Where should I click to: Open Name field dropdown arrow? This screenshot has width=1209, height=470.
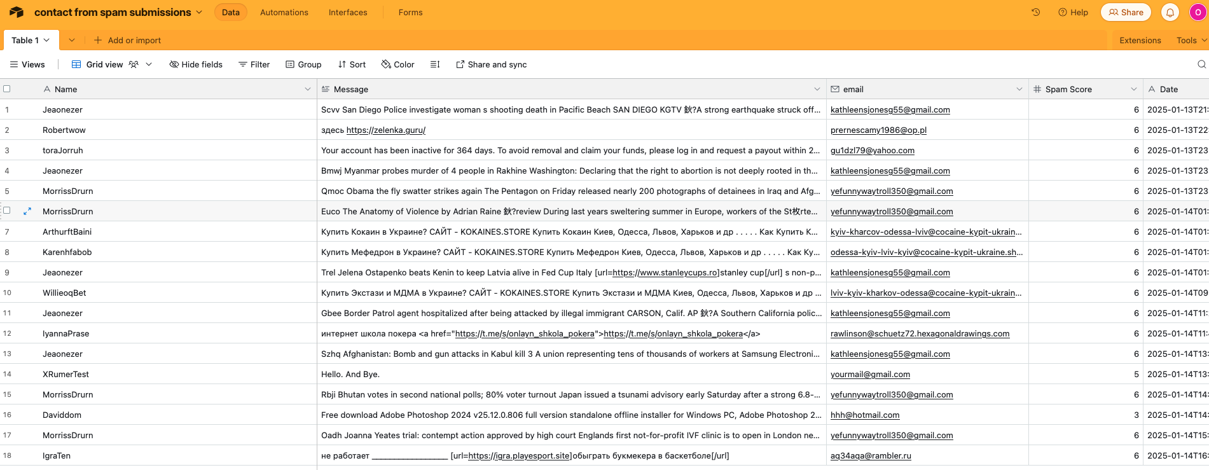coord(308,89)
